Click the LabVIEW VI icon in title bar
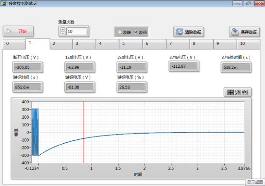Image resolution: width=265 pixels, height=186 pixels. click(3, 3)
